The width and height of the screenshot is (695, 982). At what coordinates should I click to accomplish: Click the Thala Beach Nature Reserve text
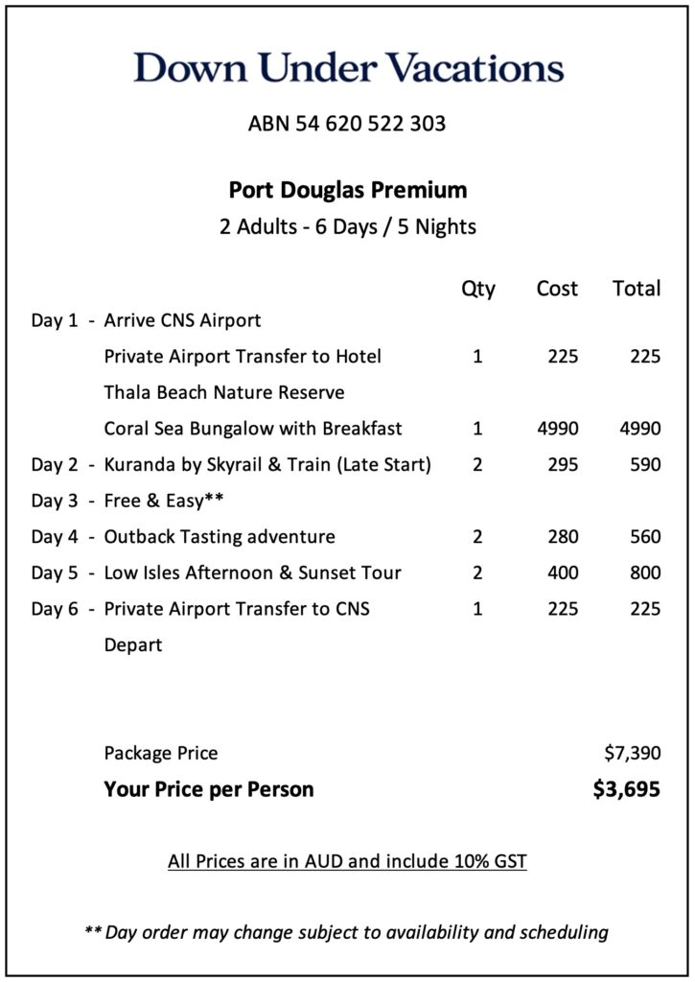pos(224,392)
